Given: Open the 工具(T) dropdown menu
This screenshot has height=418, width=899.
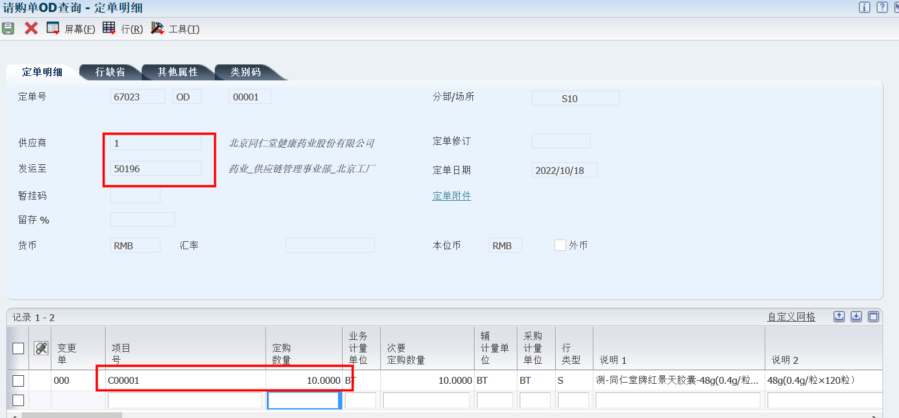Looking at the screenshot, I should tap(175, 29).
